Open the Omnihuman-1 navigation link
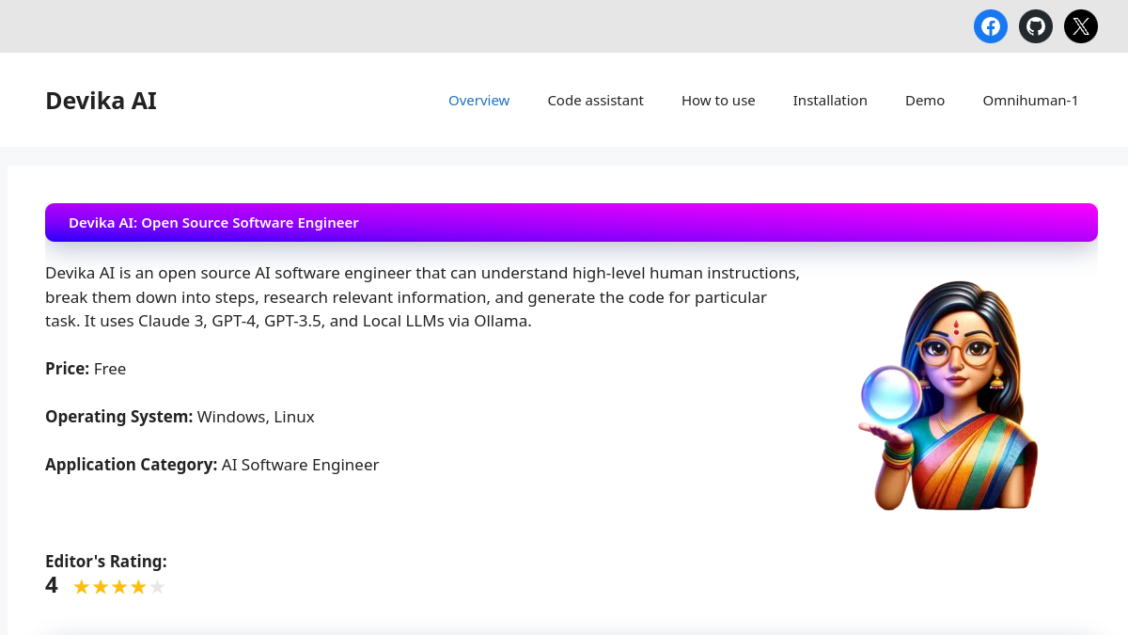Screen dimensions: 1128x635 pyautogui.click(x=1030, y=101)
